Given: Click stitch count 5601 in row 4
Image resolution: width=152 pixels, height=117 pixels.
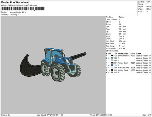Looking at the screenshot, I should (x=115, y=63).
